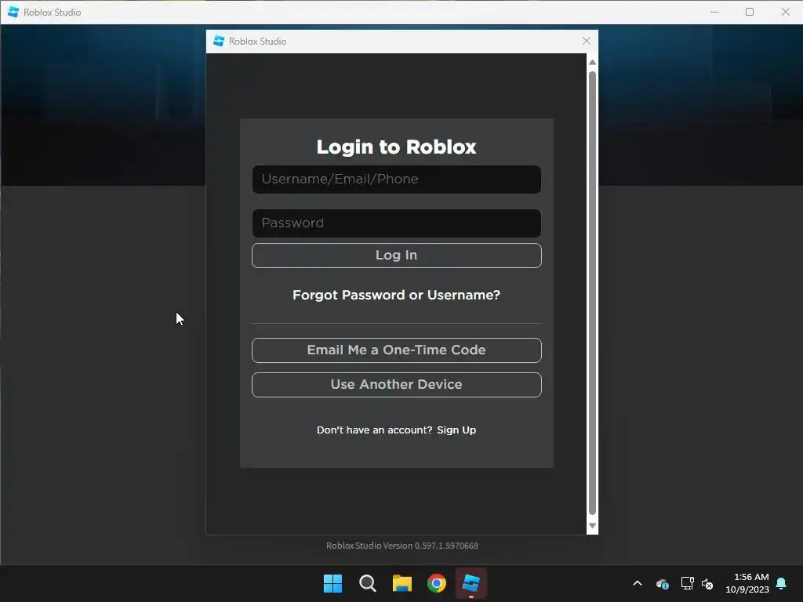Click the login dialog scrollbar up arrow
Image resolution: width=803 pixels, height=602 pixels.
click(593, 63)
